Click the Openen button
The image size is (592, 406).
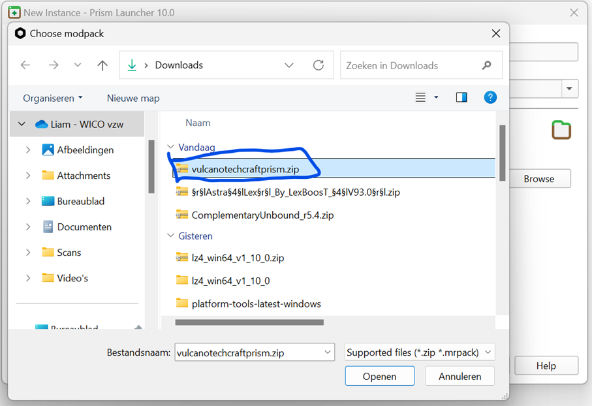(379, 376)
